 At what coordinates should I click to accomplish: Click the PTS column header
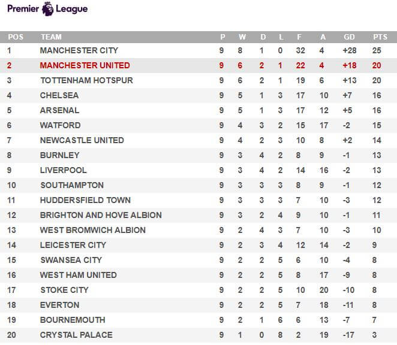380,37
